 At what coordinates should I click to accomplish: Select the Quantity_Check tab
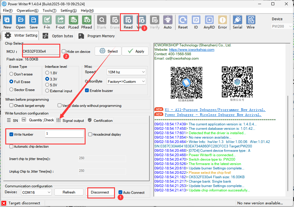pos(38,120)
